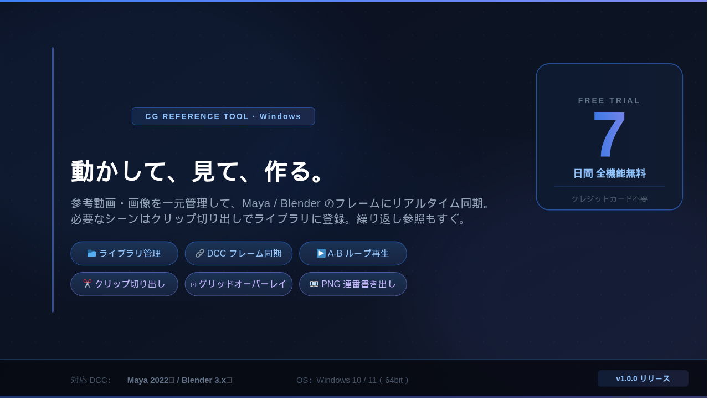Select the グリッドオーバーレイ feature pill
Screen dimensions: 709x399
click(x=239, y=284)
